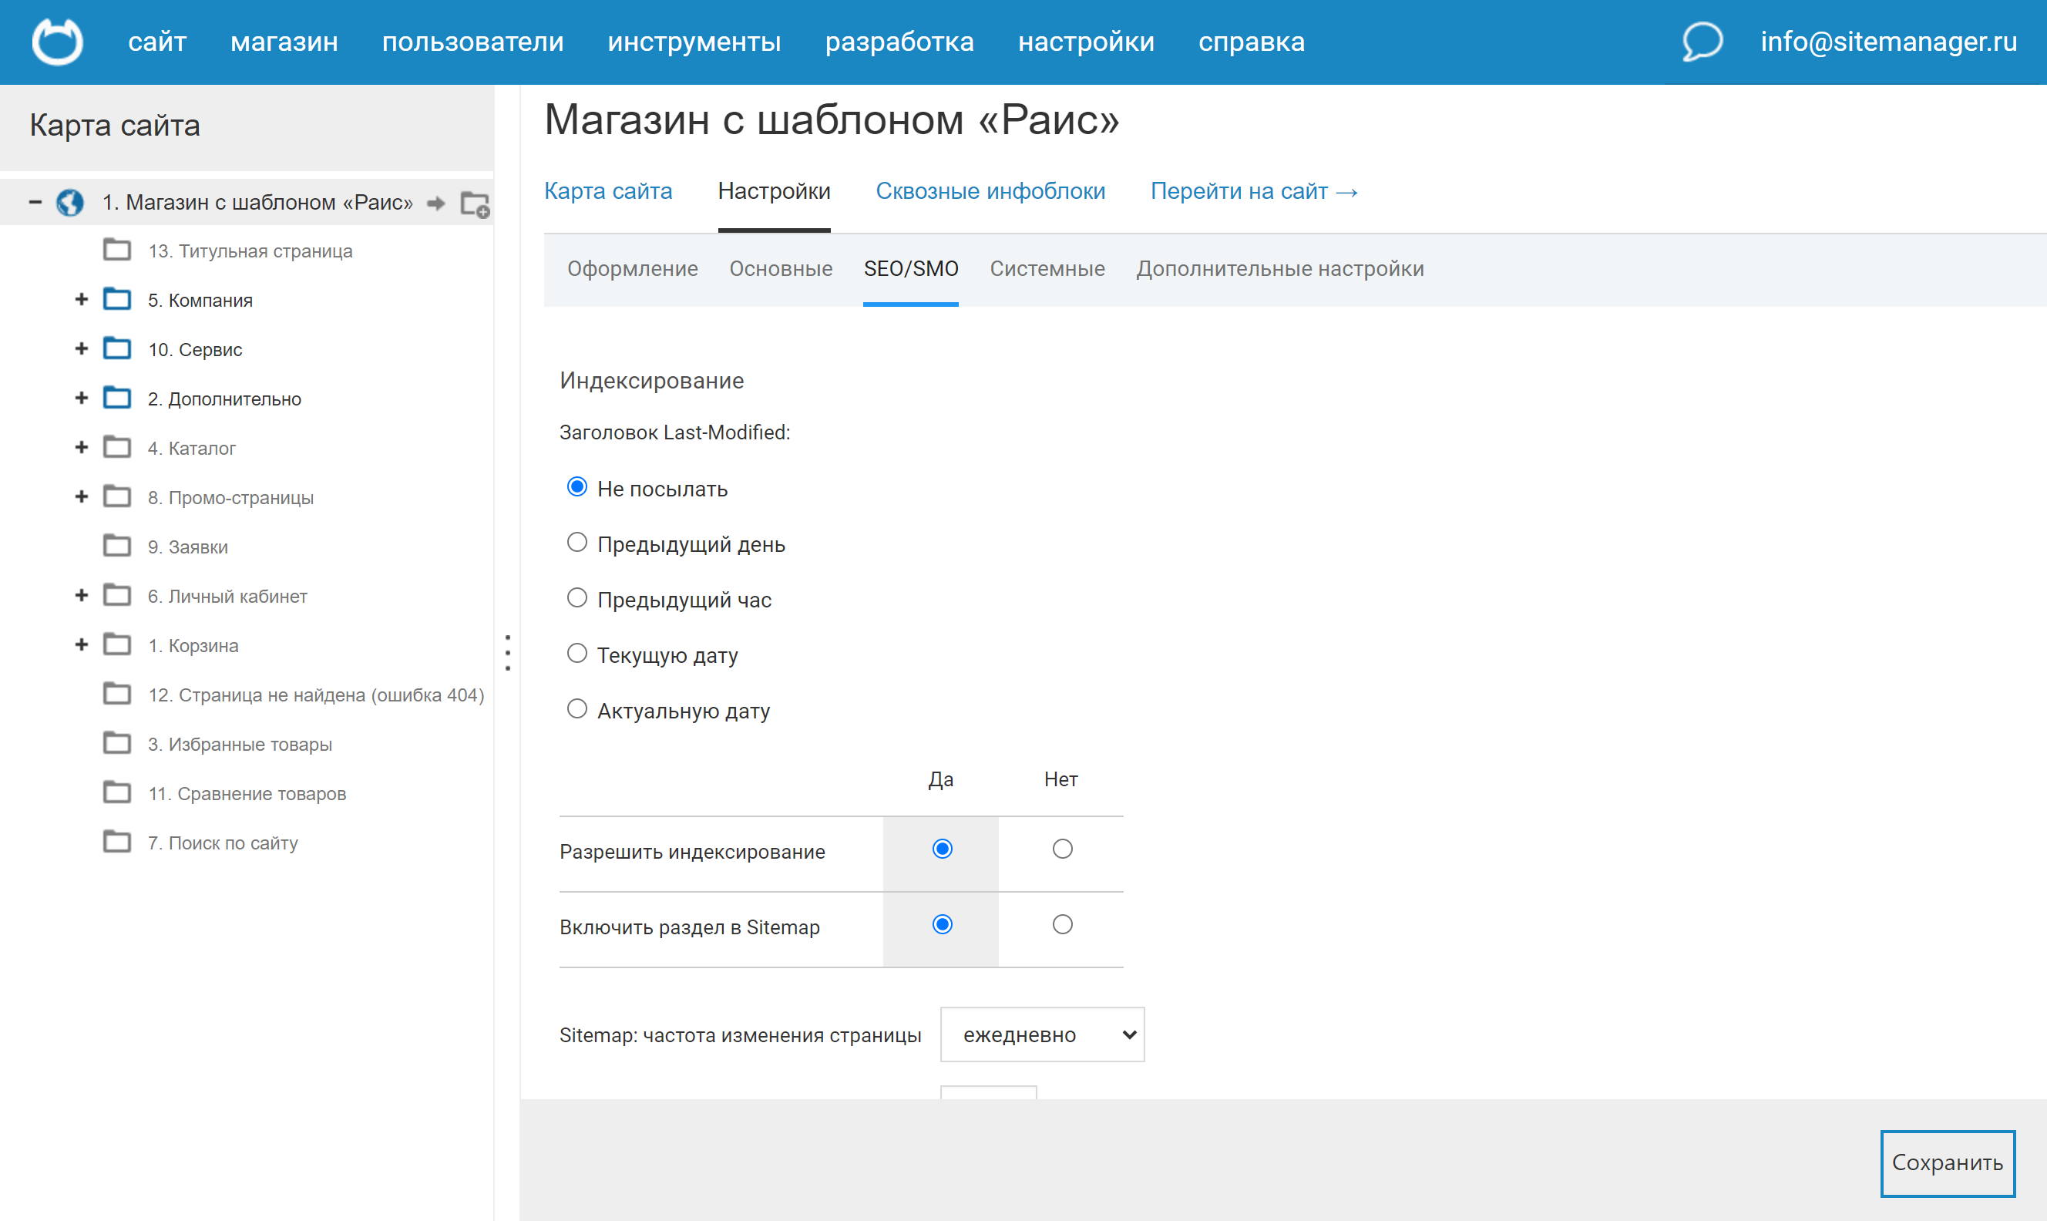Select «Предыдущий час» for Last-Modified header
Screen dimensions: 2047x1221
point(576,597)
